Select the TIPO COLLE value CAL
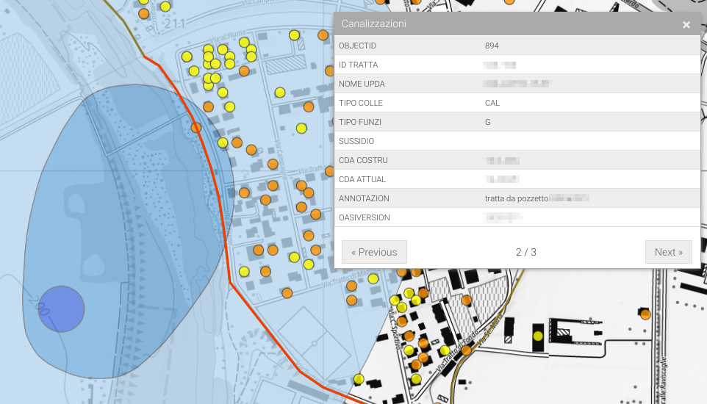The width and height of the screenshot is (707, 404). (x=492, y=103)
